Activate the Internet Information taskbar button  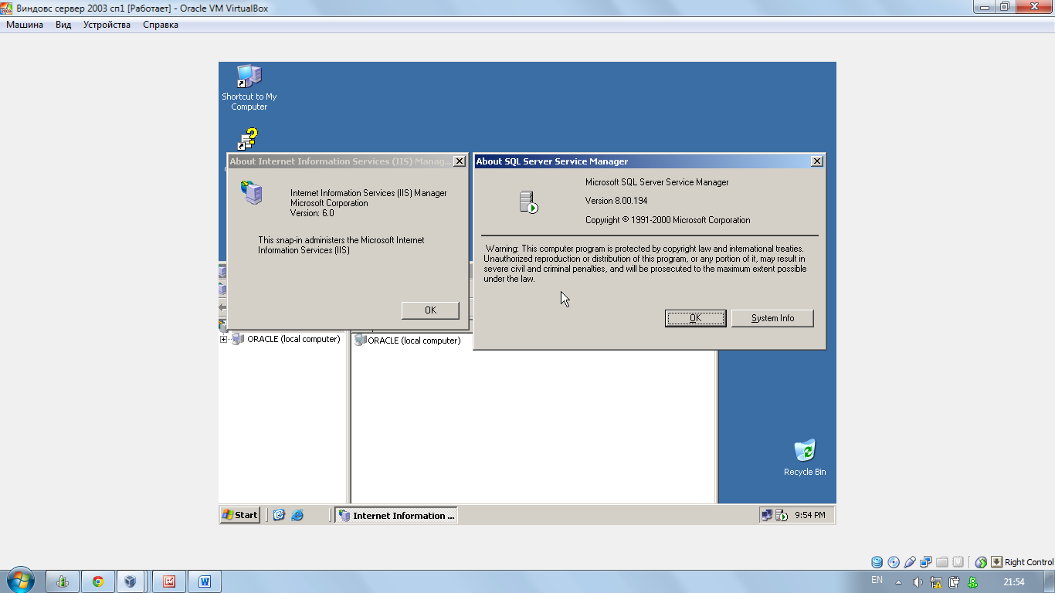396,515
